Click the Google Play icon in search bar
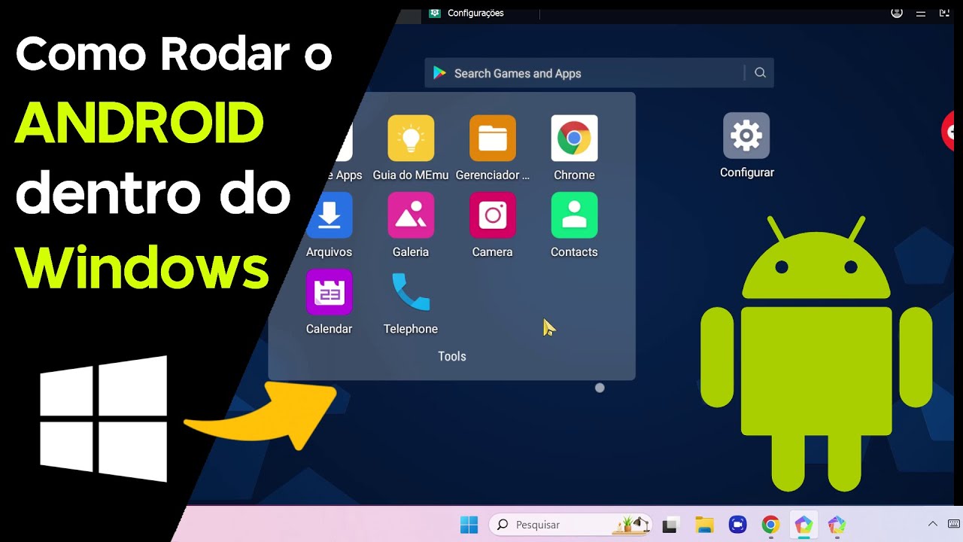963x542 pixels. click(x=439, y=73)
